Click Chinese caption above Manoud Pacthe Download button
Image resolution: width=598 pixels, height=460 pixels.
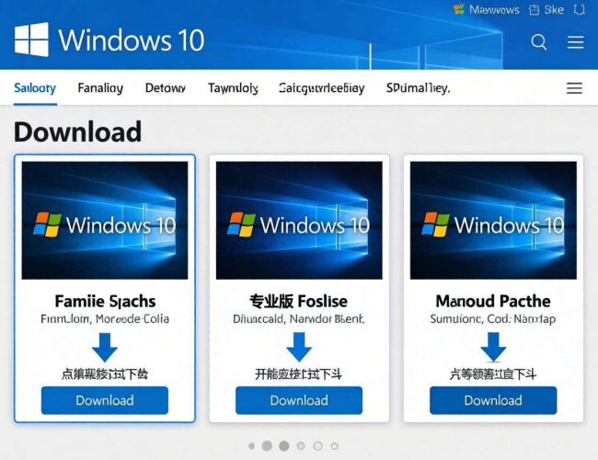point(493,374)
